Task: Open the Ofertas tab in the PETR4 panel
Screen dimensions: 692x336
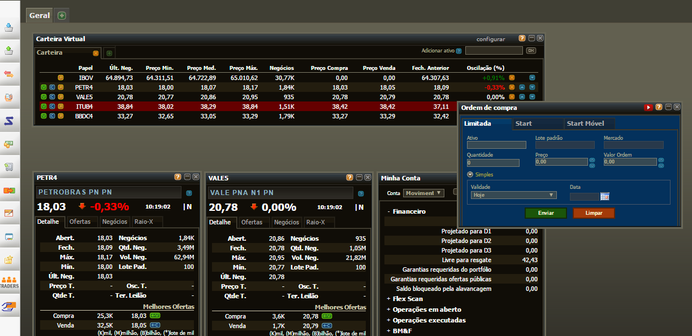Action: (x=80, y=222)
